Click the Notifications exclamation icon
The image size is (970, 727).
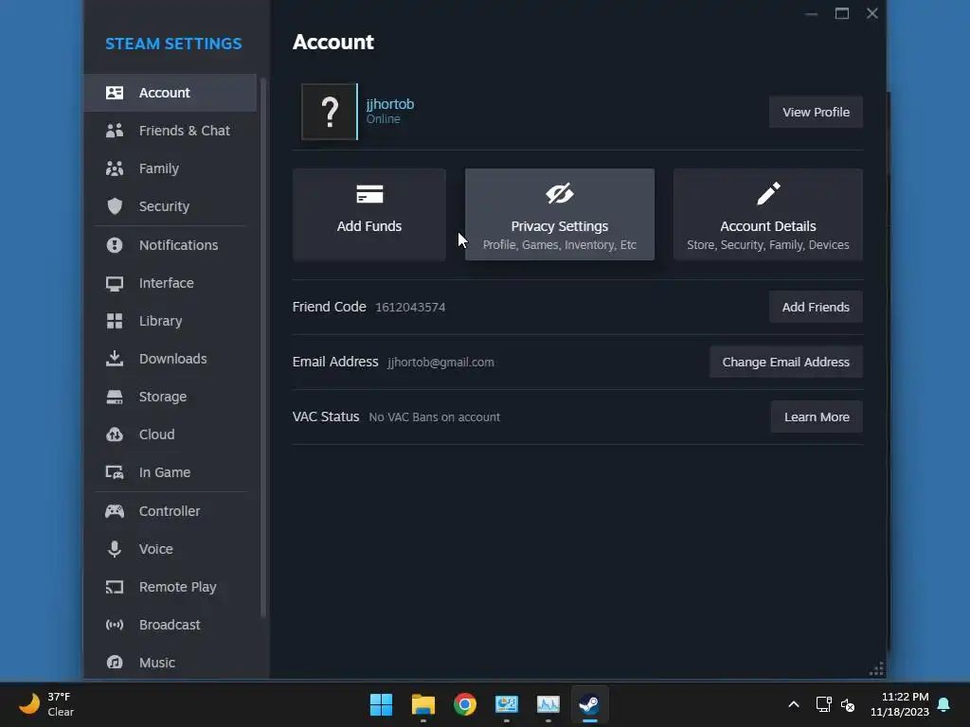[115, 245]
